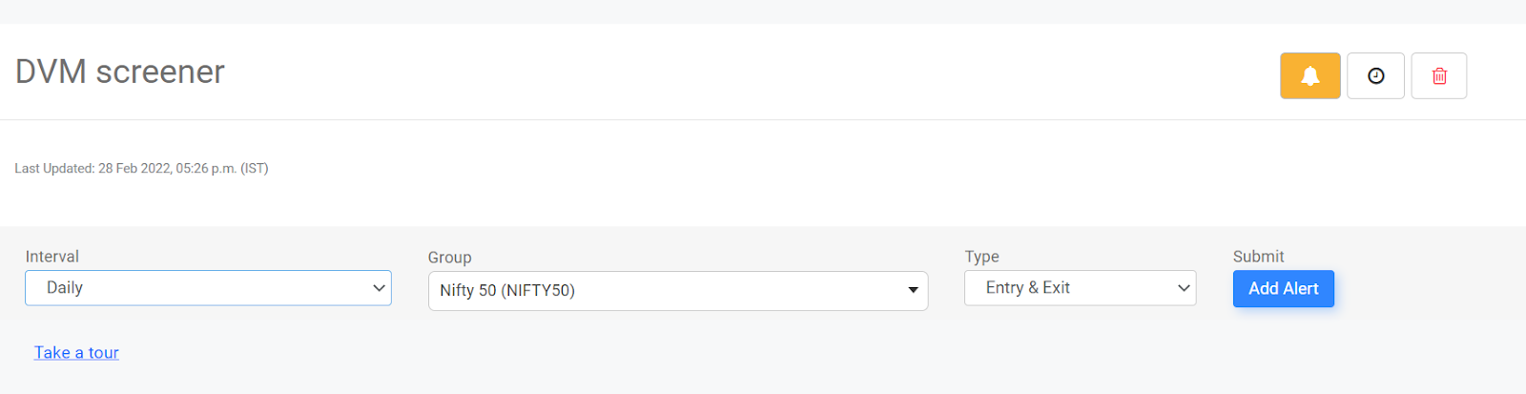Open the Type dropdown showing Entry & Exit
Viewport: 1526px width, 394px height.
coord(1080,288)
